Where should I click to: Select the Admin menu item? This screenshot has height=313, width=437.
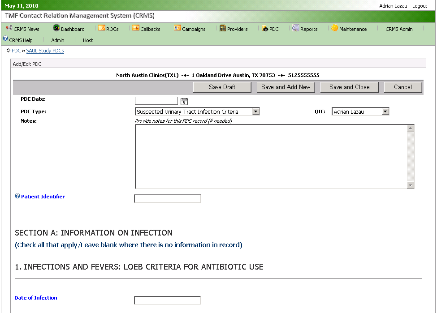[x=58, y=40]
